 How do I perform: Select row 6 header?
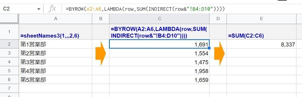pos(9,80)
